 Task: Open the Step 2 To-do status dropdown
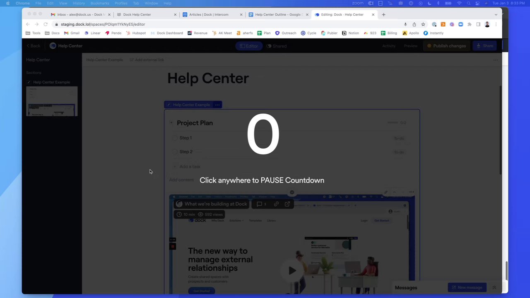point(399,152)
